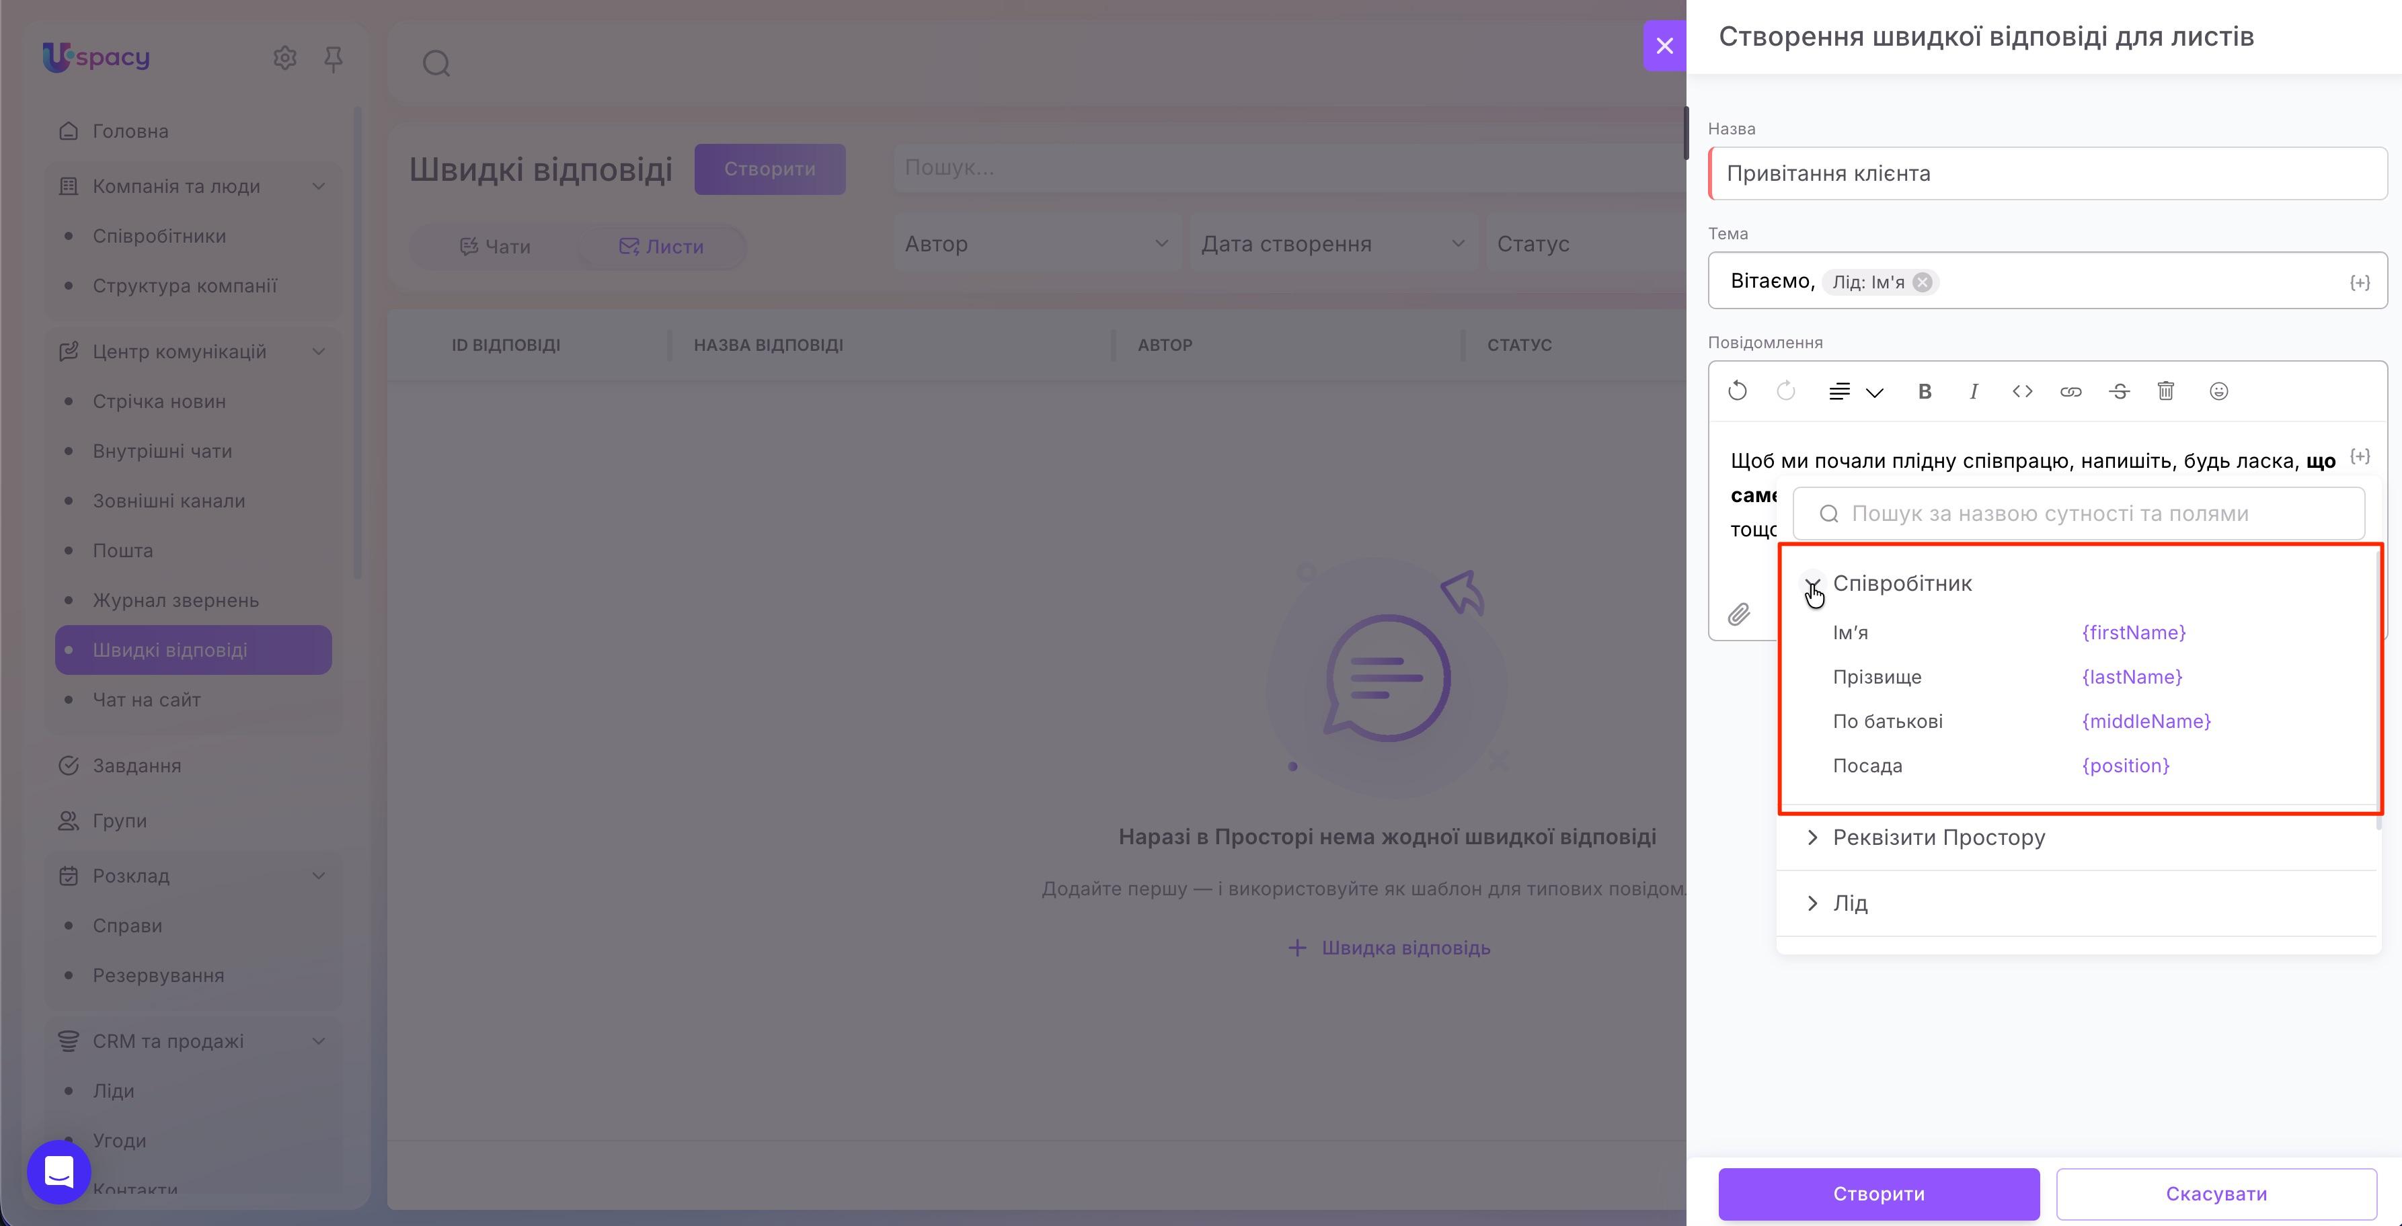This screenshot has height=1226, width=2402.
Task: Attach file with paperclip icon
Action: [1739, 614]
